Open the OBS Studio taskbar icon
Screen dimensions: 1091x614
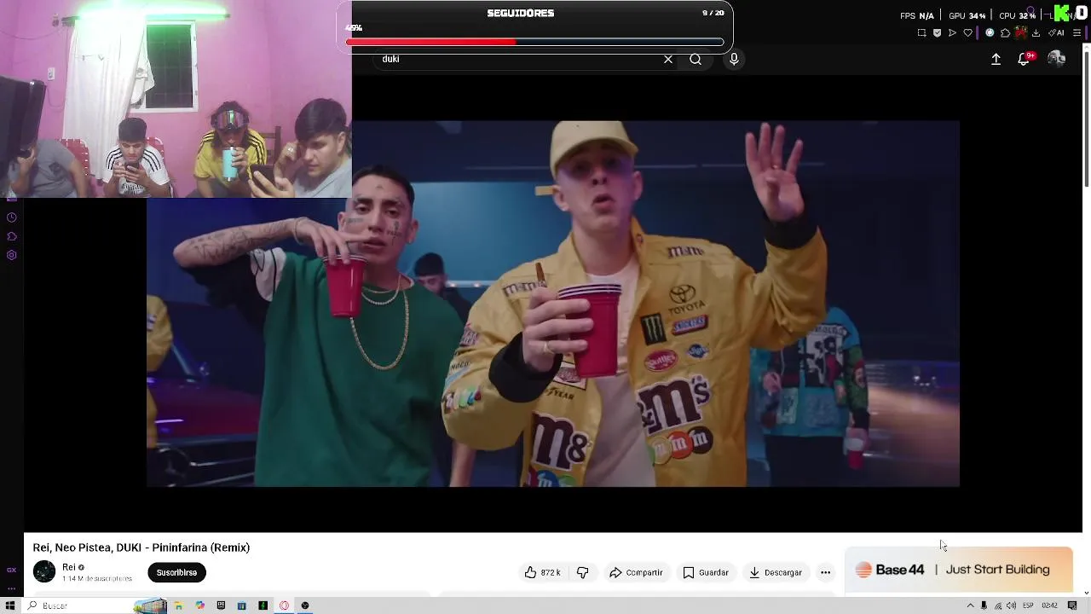click(305, 605)
